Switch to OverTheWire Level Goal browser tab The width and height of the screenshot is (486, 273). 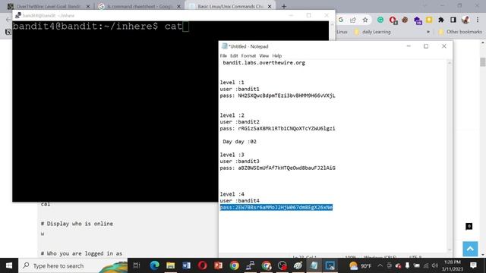[48, 6]
